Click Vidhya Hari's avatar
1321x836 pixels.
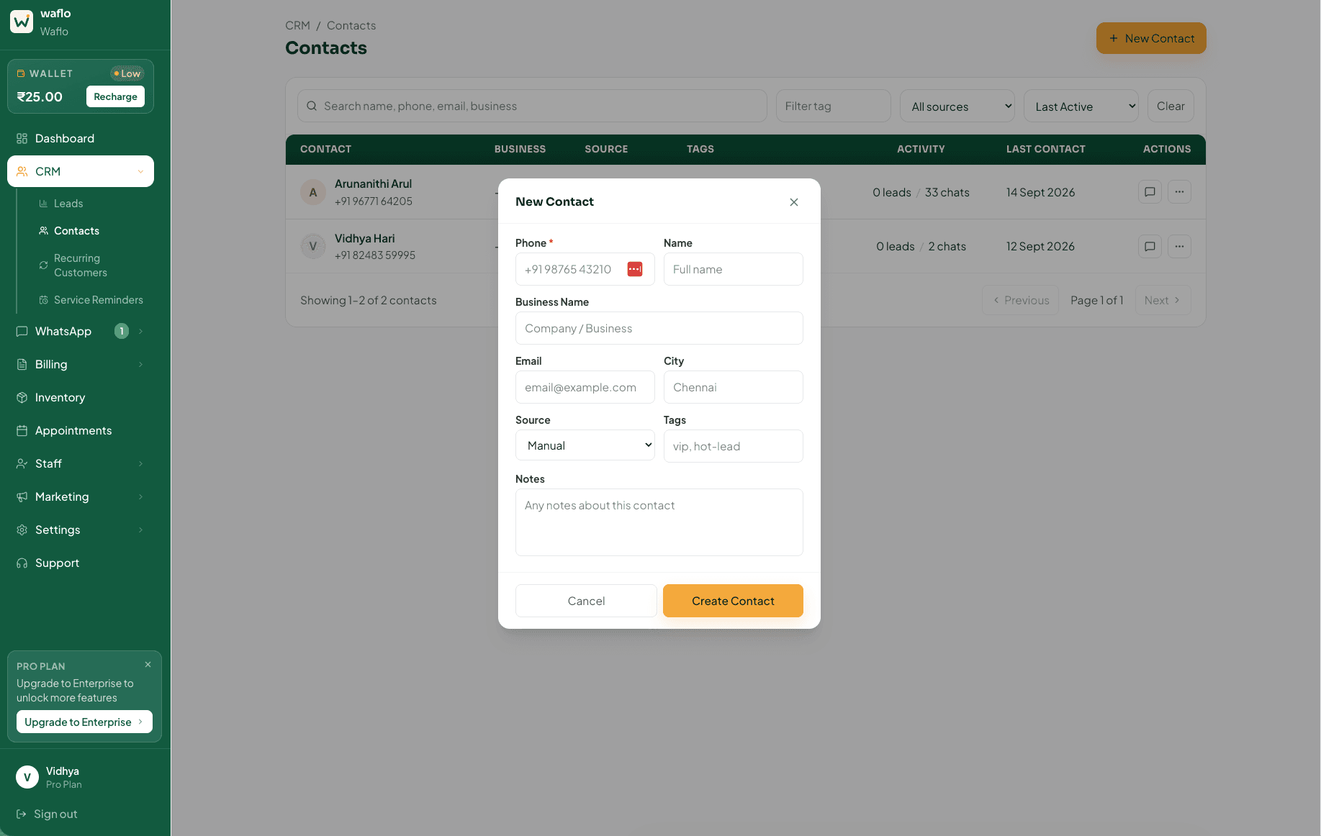click(313, 246)
